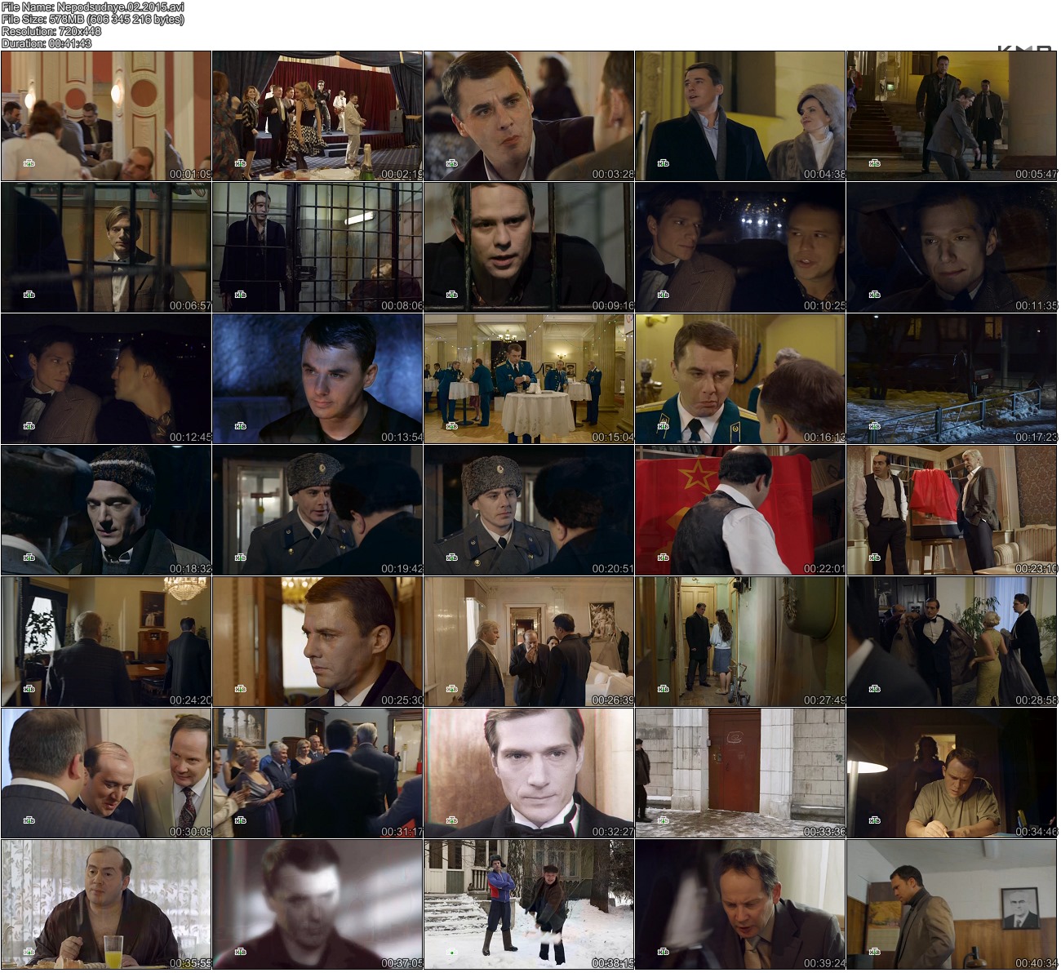This screenshot has width=1061, height=973.
Task: Click the red flag frame at 00:22:01
Action: click(740, 510)
